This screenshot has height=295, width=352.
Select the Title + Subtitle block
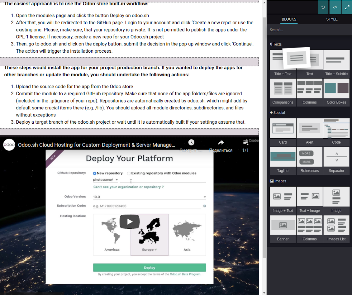[x=336, y=64]
